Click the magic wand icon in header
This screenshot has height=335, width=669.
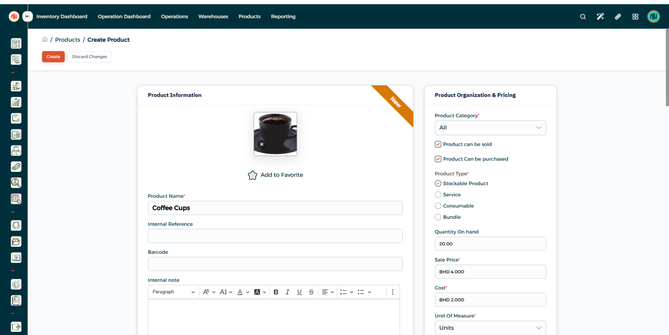[600, 17]
